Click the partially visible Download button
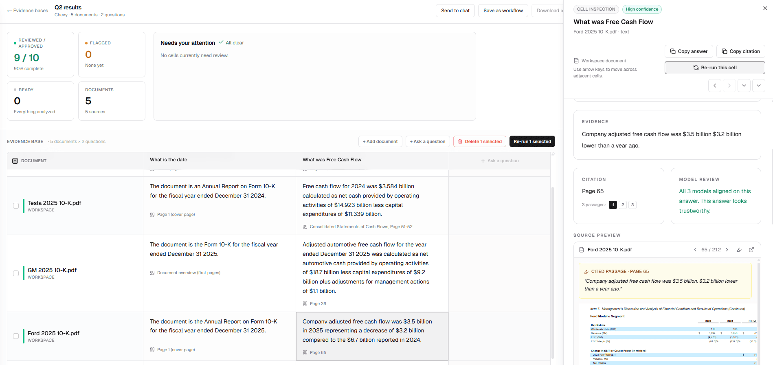Image resolution: width=773 pixels, height=365 pixels. point(548,11)
